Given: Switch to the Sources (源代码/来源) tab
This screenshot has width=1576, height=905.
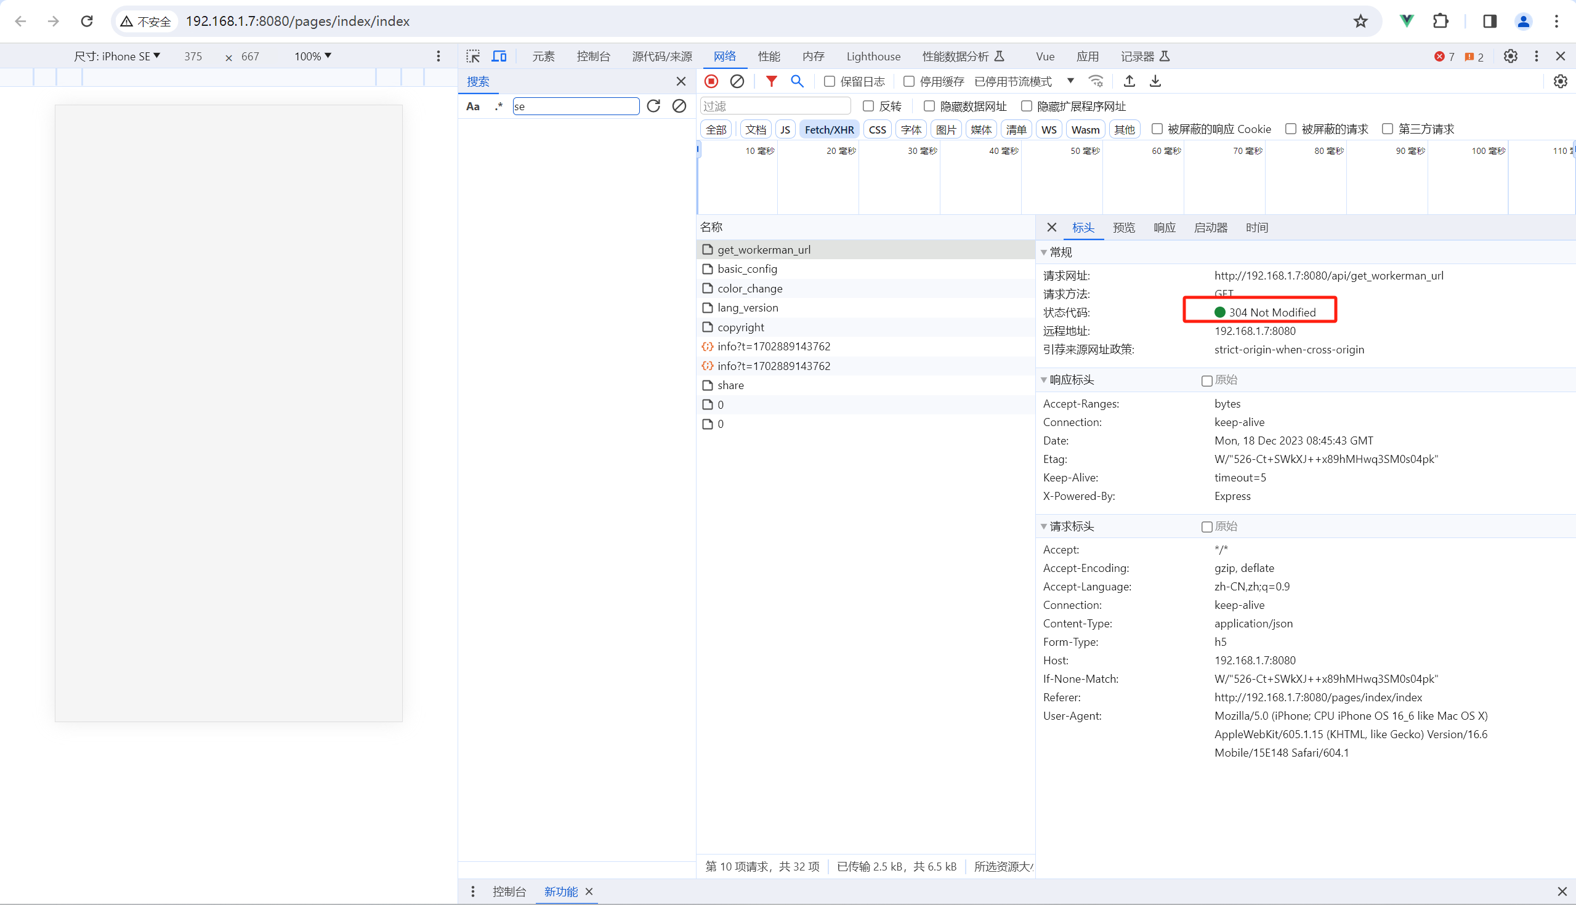Looking at the screenshot, I should pos(661,57).
